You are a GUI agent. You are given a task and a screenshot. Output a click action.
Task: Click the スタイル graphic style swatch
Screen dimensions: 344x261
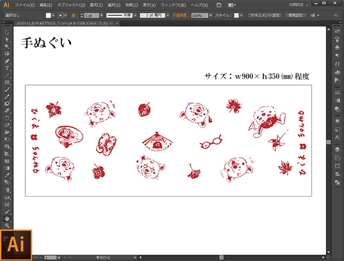tap(236, 16)
